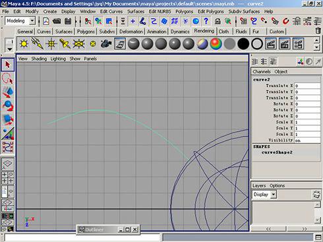Toggle highlight selection mode icon

(x=228, y=21)
